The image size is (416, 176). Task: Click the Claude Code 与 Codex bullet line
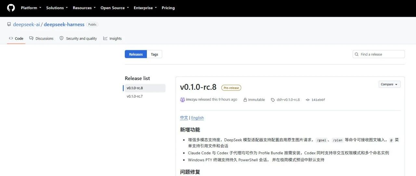(288, 153)
